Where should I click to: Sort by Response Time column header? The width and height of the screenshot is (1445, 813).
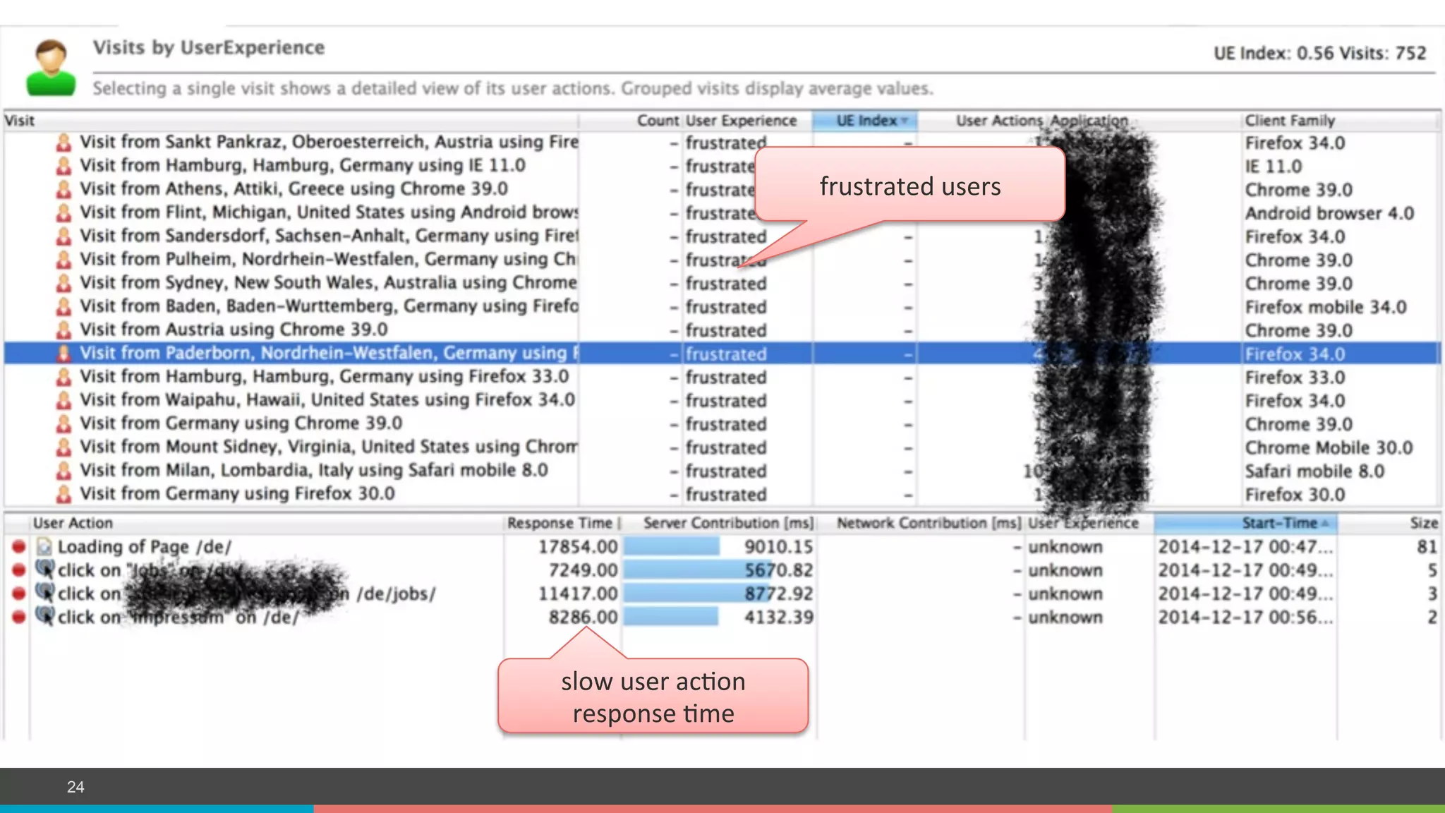(562, 523)
